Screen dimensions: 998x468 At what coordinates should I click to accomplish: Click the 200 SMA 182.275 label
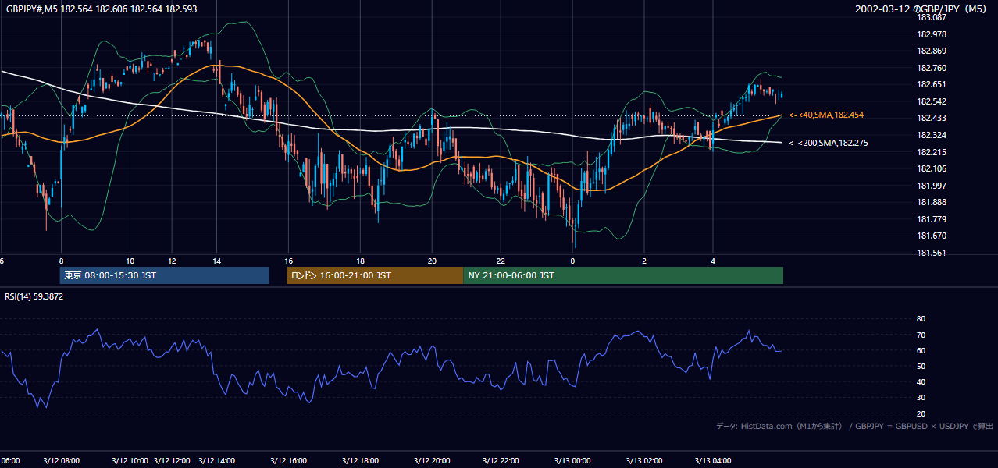coord(829,144)
